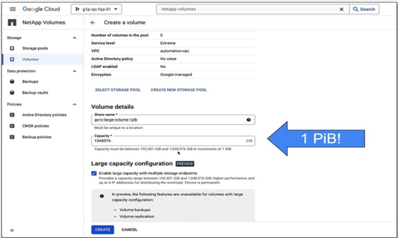Collapse the Storage section in sidebar

[74, 38]
